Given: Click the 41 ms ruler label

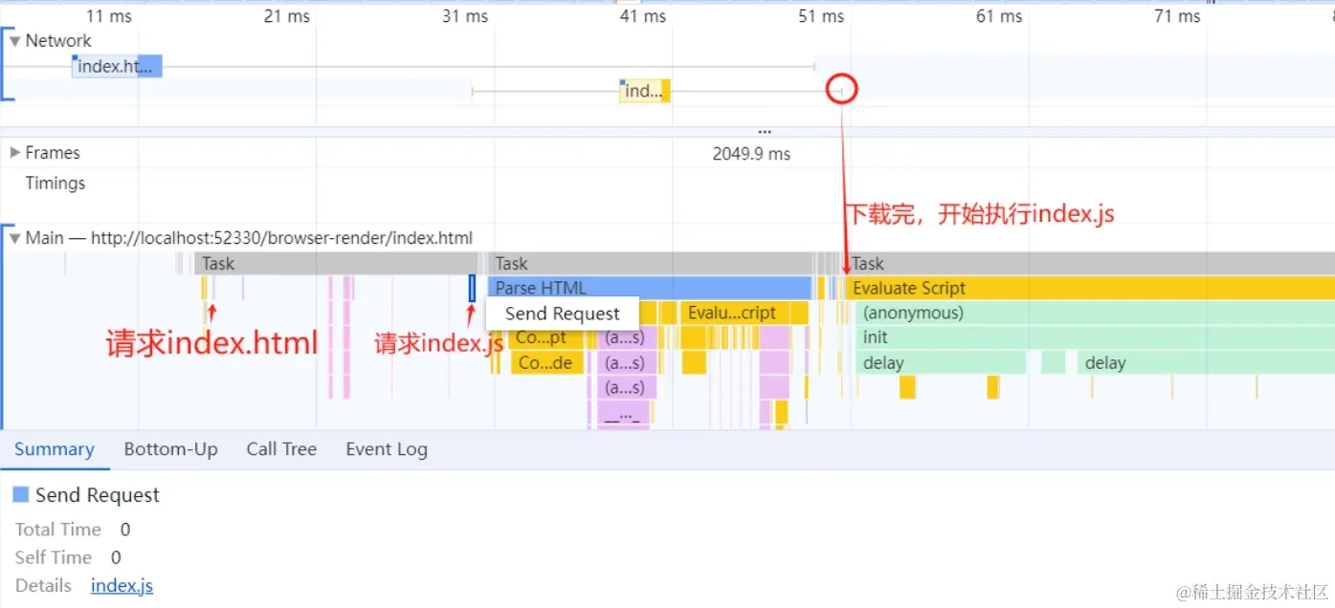Looking at the screenshot, I should pyautogui.click(x=642, y=16).
